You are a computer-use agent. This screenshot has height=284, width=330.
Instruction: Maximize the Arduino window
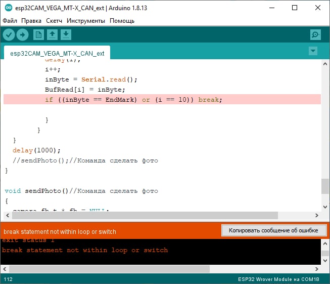click(295, 8)
